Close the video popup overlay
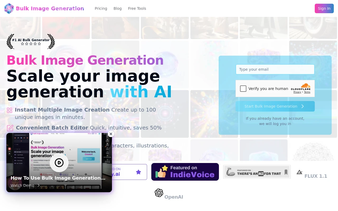 pyautogui.click(x=111, y=134)
